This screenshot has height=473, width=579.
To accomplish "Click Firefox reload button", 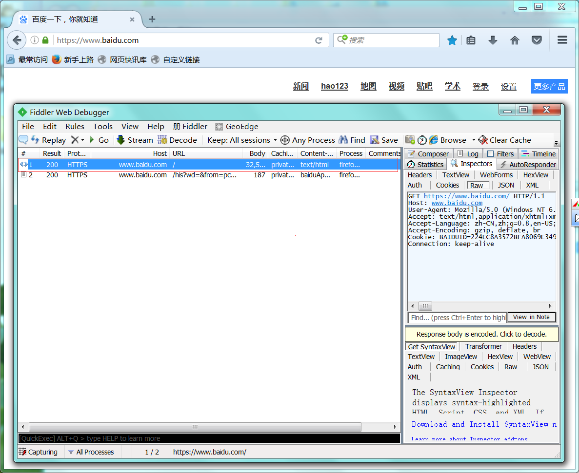I will point(319,40).
